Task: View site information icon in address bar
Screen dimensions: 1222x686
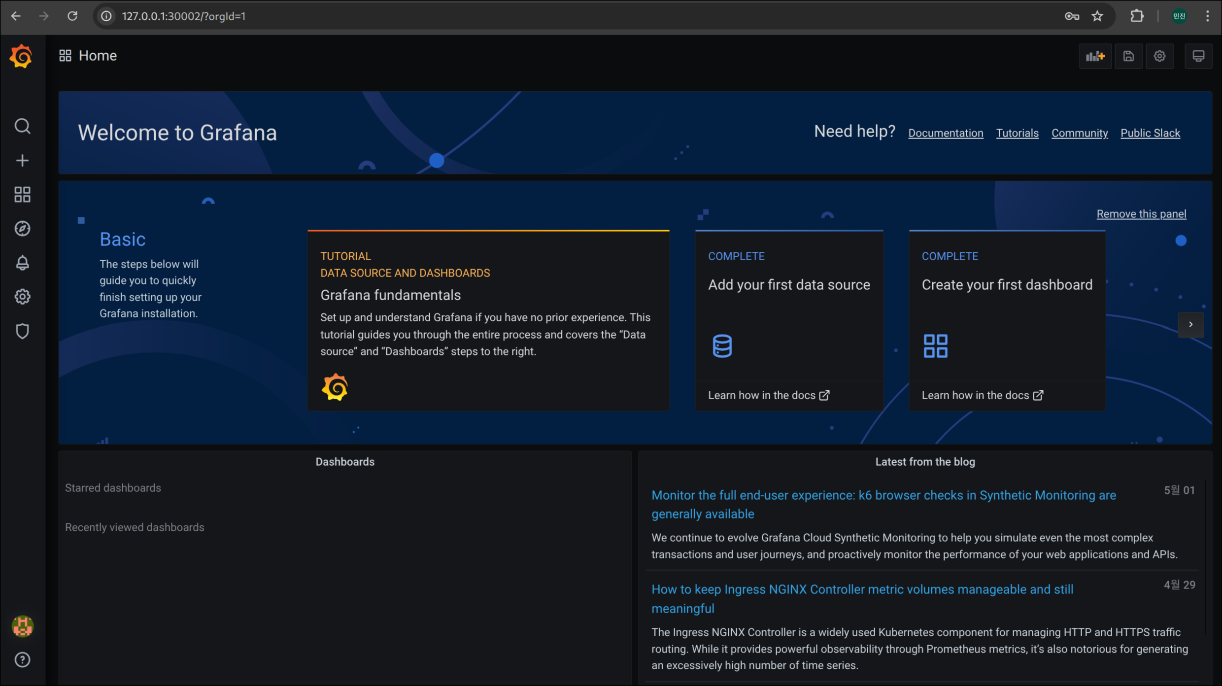Action: (106, 16)
